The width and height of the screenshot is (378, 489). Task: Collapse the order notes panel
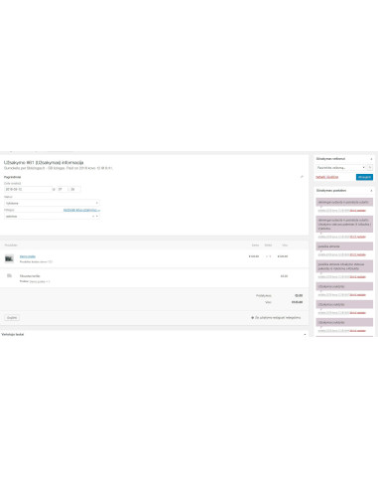click(371, 191)
